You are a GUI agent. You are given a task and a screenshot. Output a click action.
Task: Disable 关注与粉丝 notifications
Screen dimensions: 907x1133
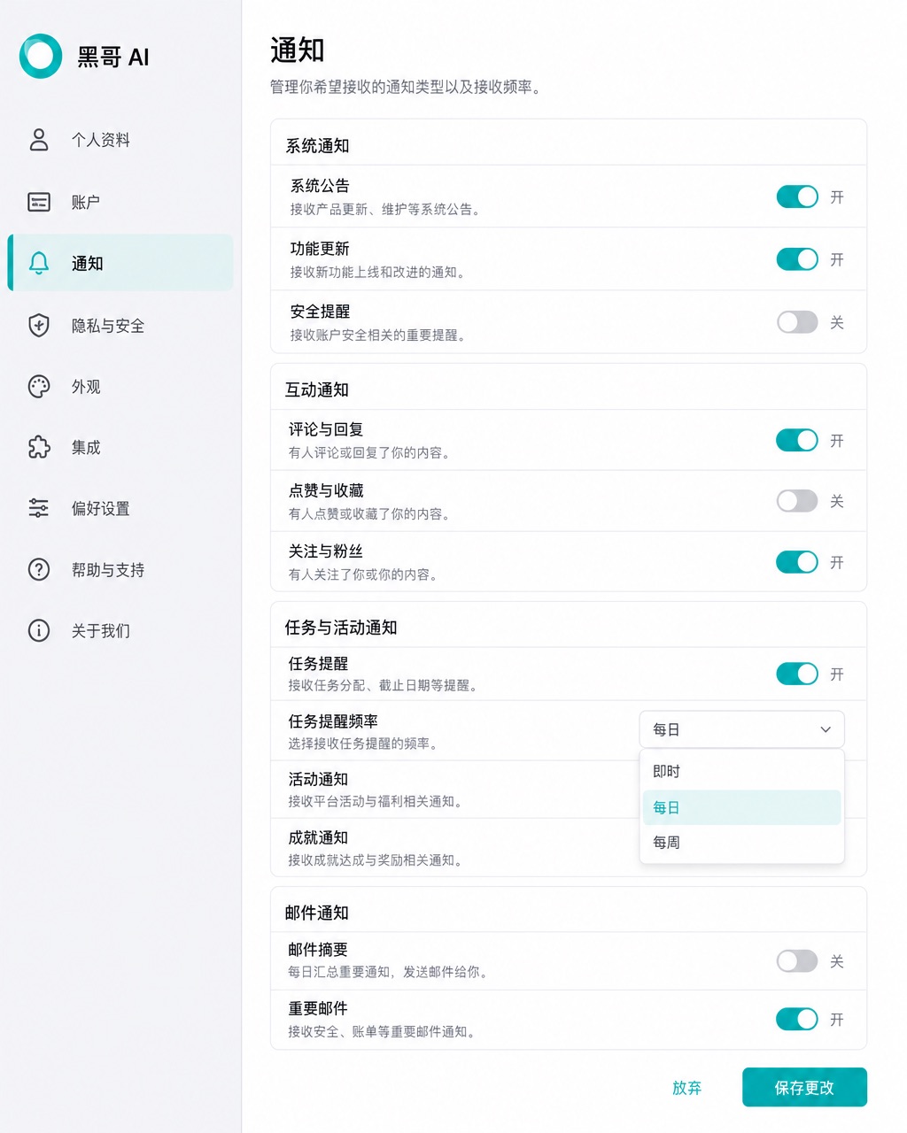[797, 562]
